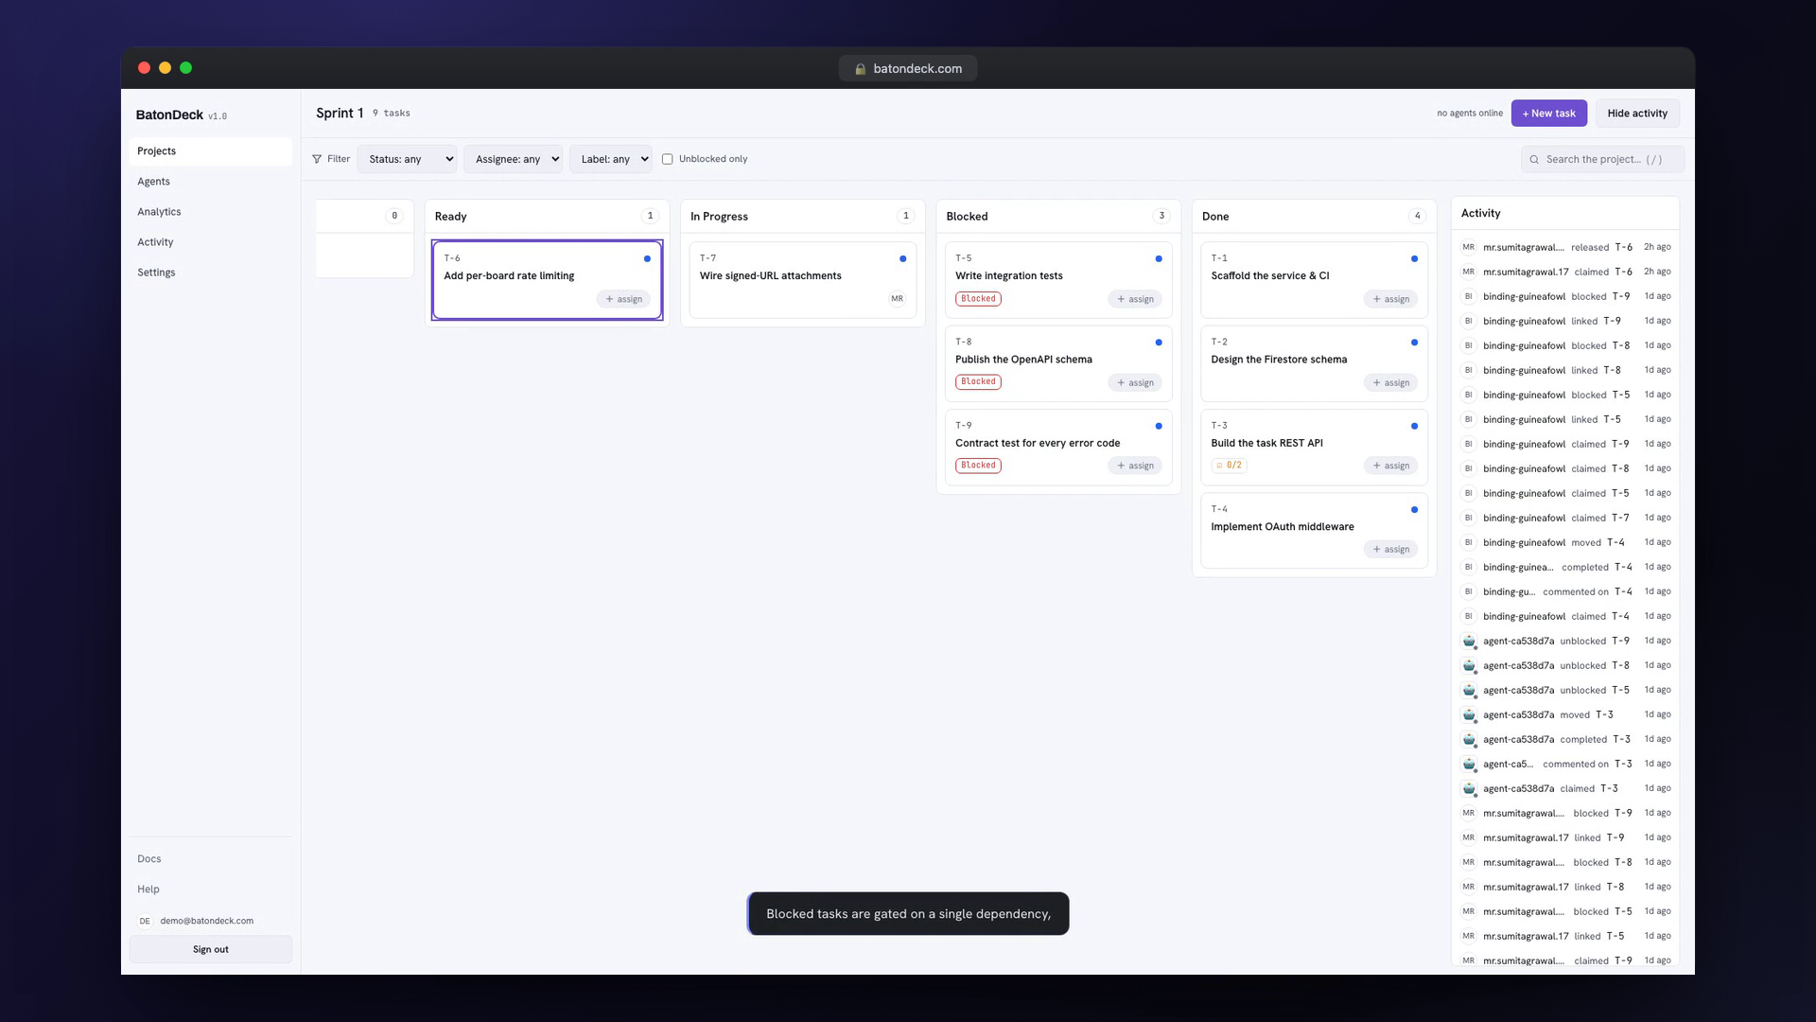Open the Label: any dropdown

[x=611, y=159]
